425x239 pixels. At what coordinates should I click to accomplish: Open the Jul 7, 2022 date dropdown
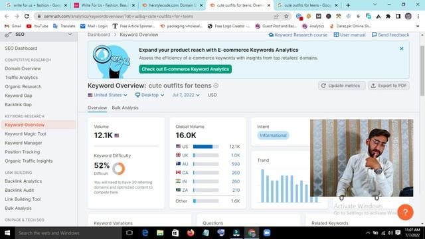186,95
